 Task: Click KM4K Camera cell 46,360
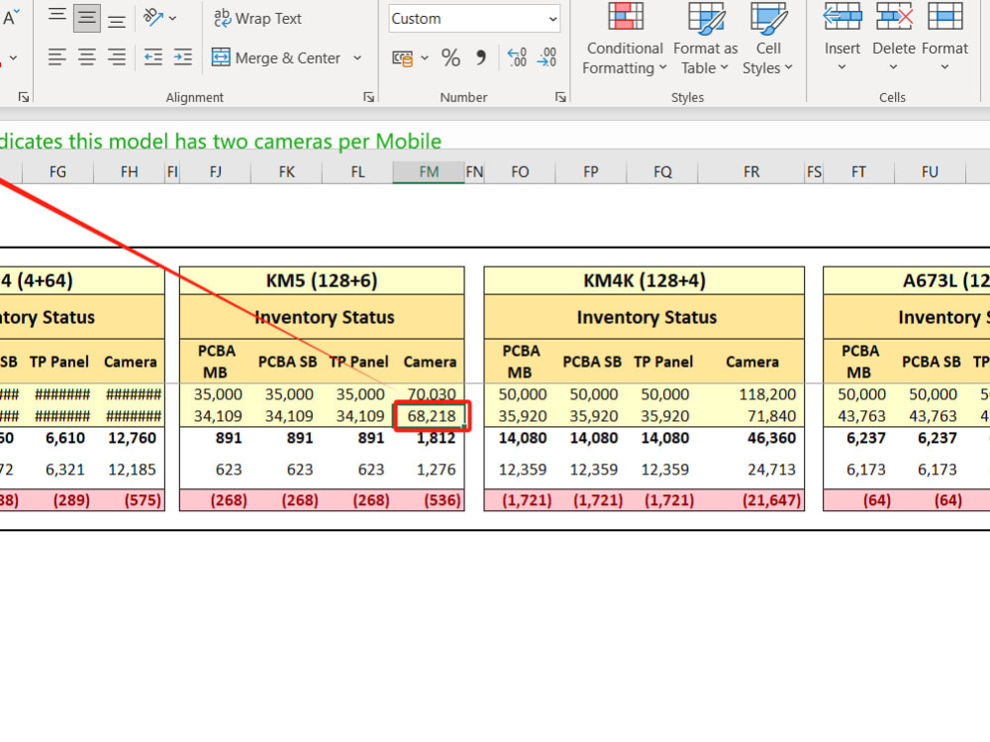pos(751,438)
